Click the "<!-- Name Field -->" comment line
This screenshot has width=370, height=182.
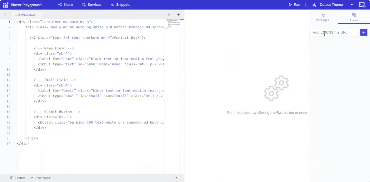pos(54,48)
